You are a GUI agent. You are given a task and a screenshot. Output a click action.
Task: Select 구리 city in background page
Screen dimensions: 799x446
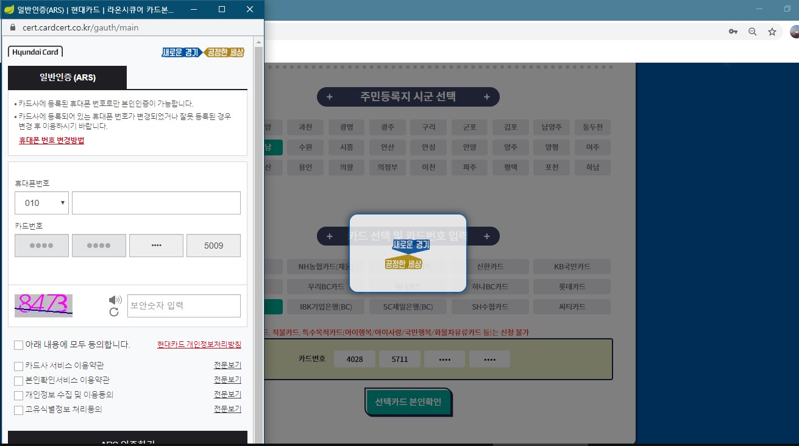point(428,127)
